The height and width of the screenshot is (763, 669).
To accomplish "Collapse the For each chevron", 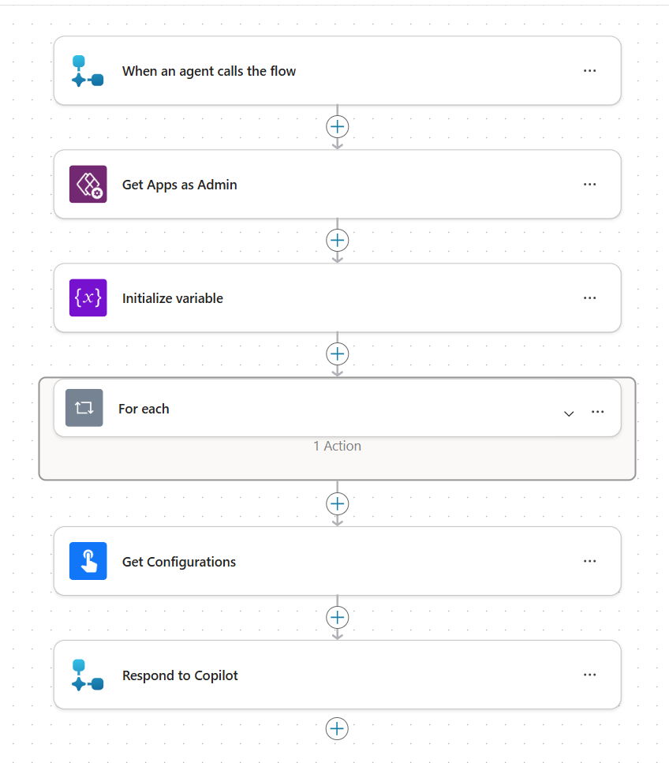I will (569, 413).
